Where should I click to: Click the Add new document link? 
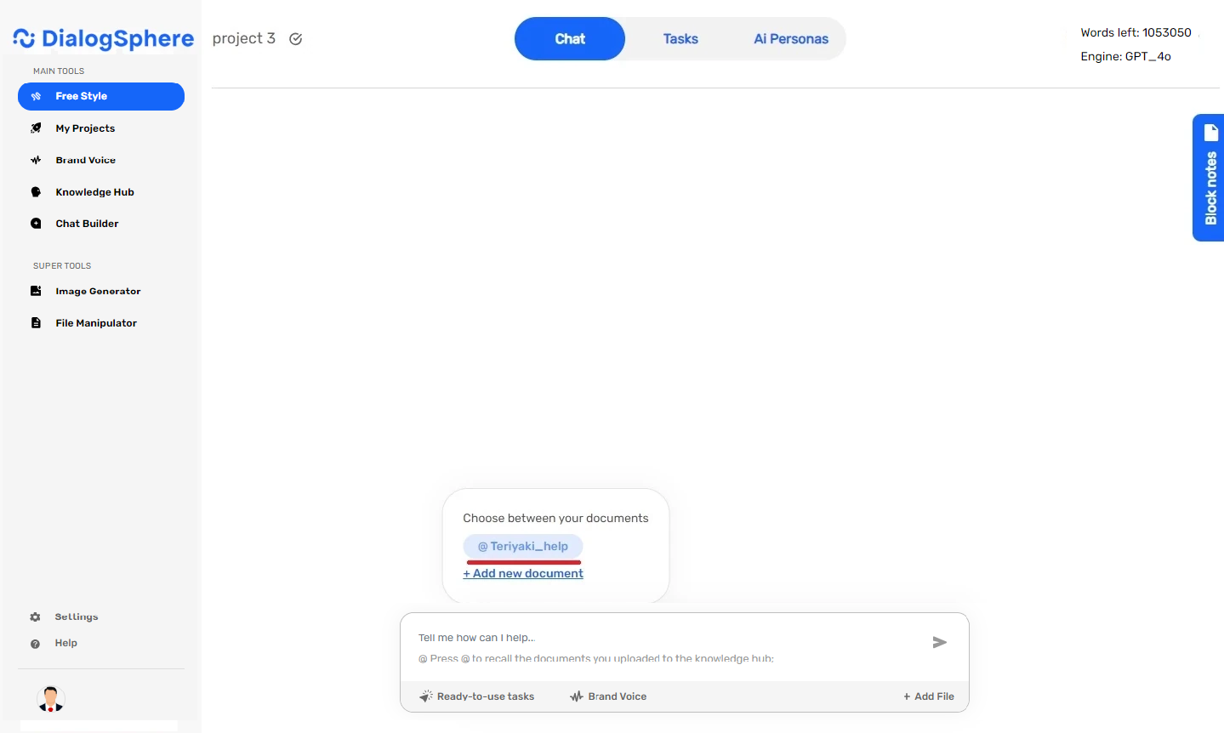click(x=523, y=573)
